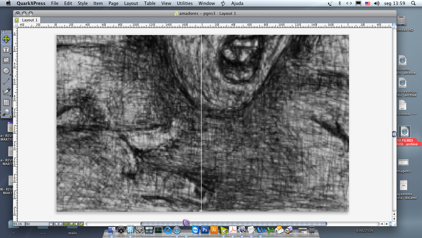Open the Utilities menu
The width and height of the screenshot is (422, 238).
click(x=184, y=3)
